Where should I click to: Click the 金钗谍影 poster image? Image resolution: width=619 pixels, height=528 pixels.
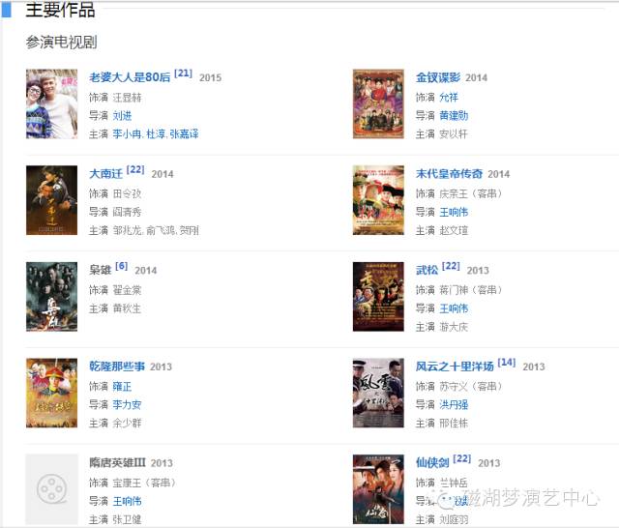pyautogui.click(x=378, y=104)
